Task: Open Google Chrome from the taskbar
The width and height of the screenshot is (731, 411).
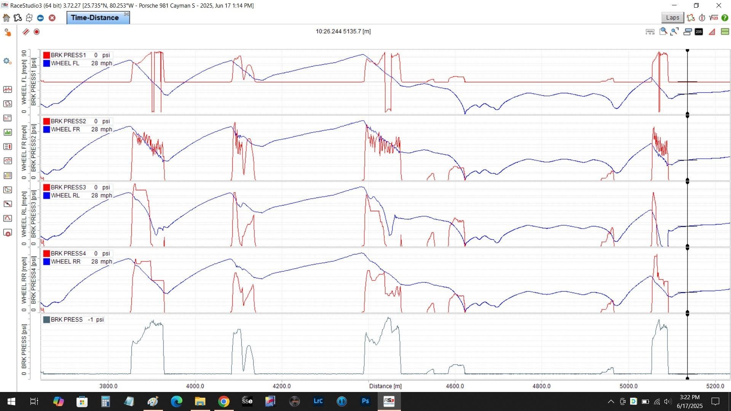Action: pyautogui.click(x=223, y=401)
